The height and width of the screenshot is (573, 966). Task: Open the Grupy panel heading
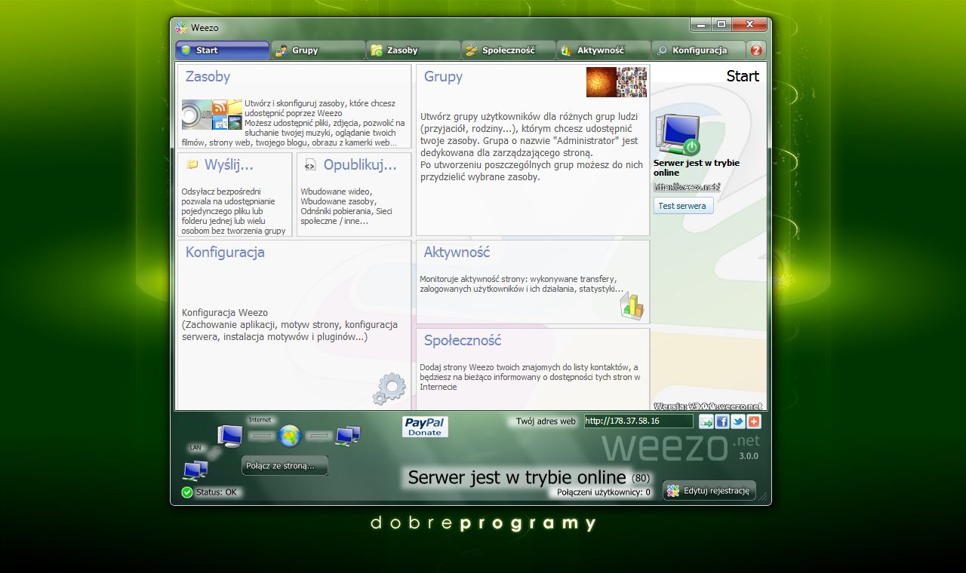(x=443, y=77)
